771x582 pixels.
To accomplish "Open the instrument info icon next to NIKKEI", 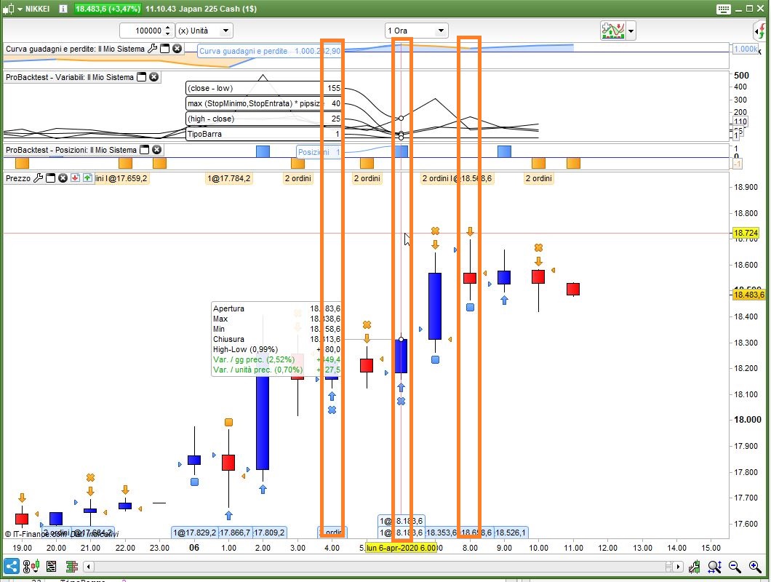I will [63, 9].
